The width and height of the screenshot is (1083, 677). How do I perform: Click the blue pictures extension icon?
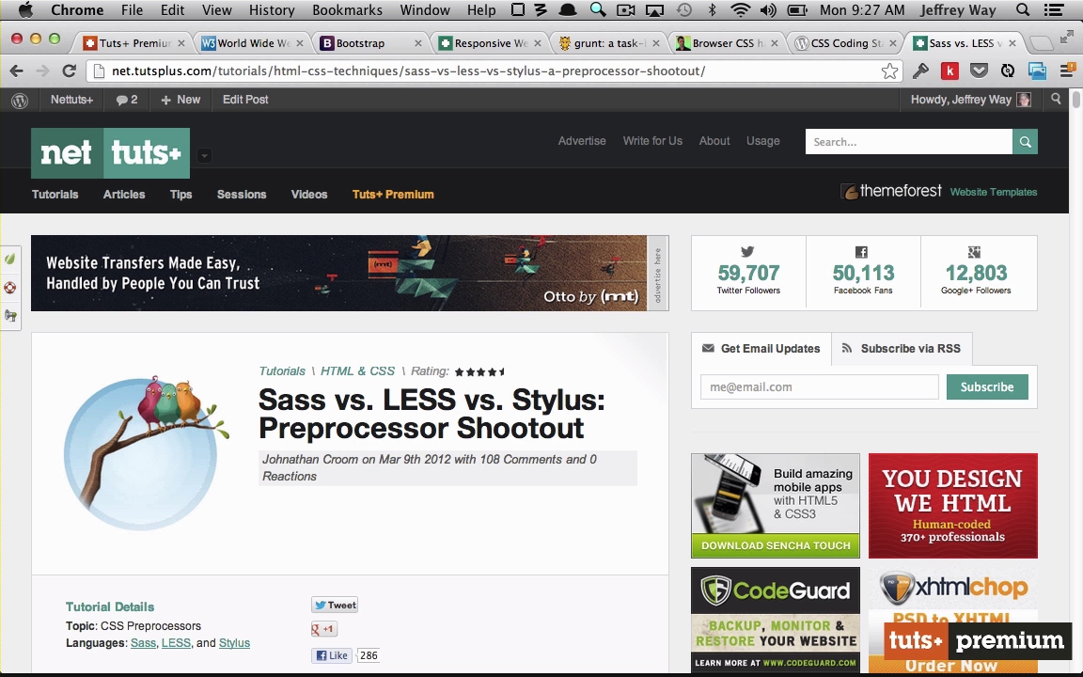[1038, 71]
